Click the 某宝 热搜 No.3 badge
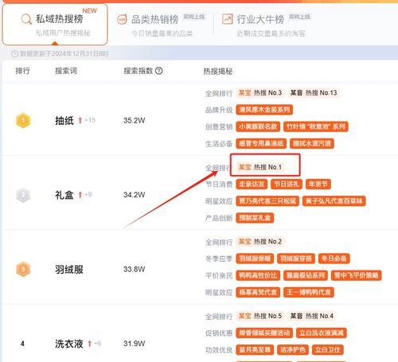The width and height of the screenshot is (398, 362). tap(260, 93)
